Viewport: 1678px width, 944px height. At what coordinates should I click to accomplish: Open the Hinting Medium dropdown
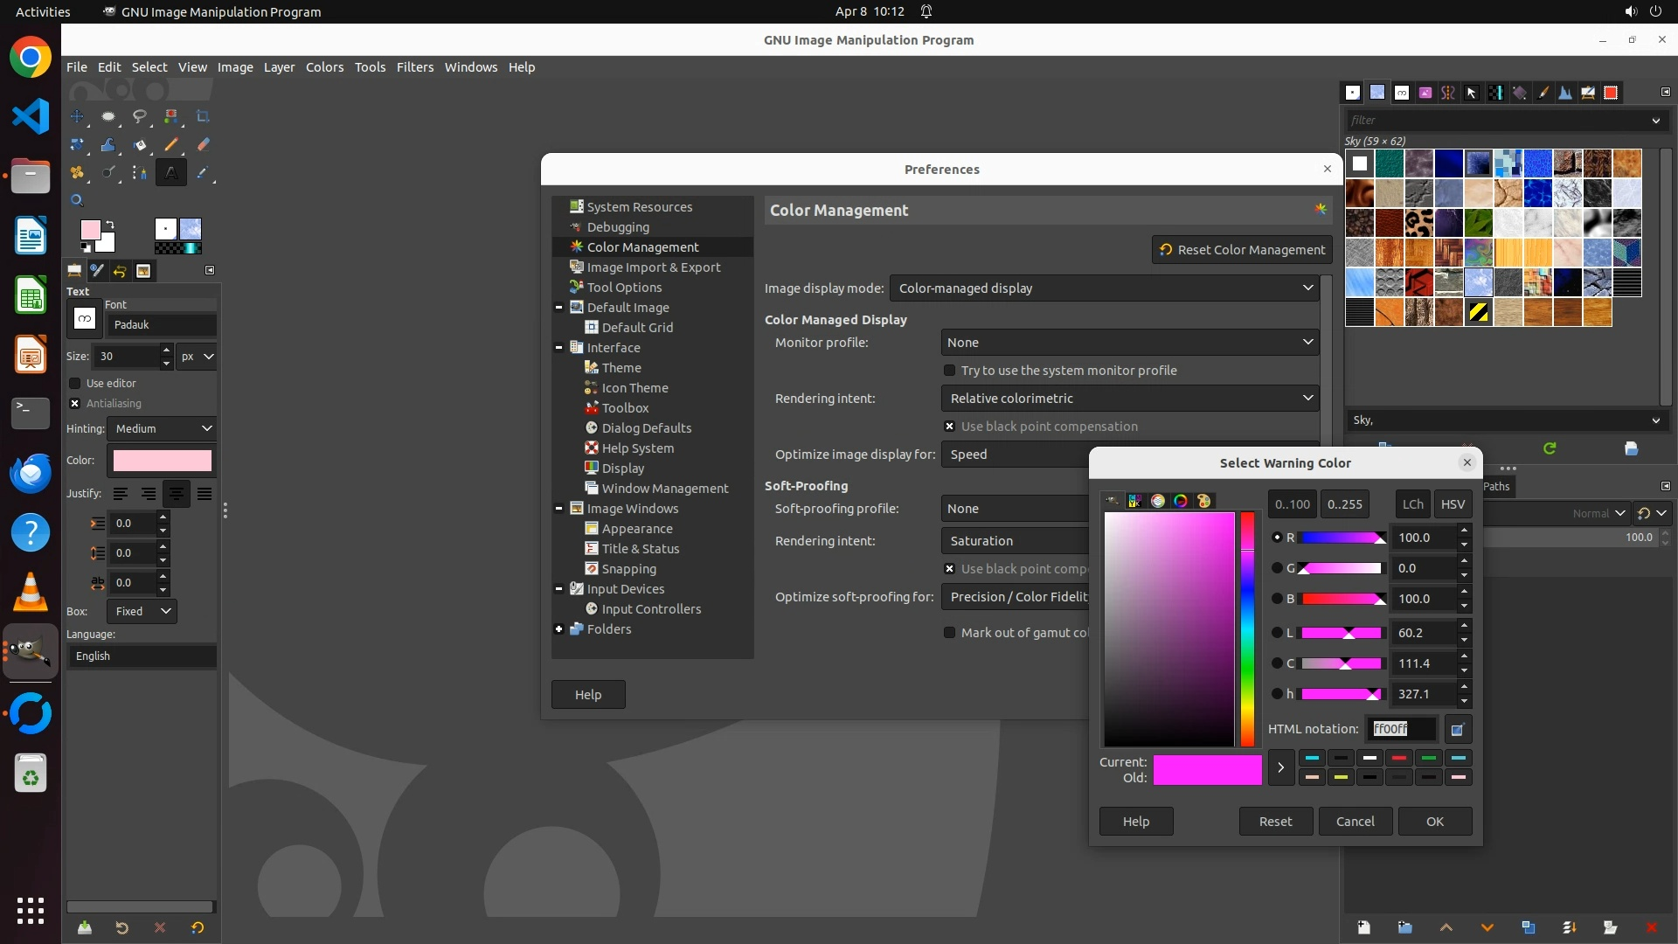pos(163,428)
